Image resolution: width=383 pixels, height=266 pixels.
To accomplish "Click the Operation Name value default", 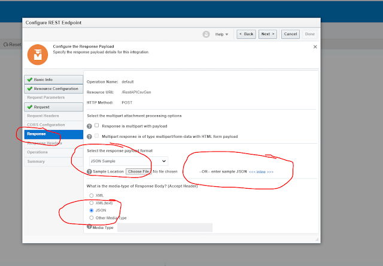I will click(127, 81).
